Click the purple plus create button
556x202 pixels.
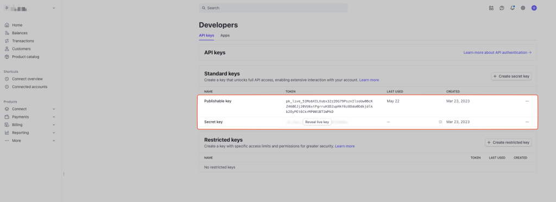click(534, 8)
